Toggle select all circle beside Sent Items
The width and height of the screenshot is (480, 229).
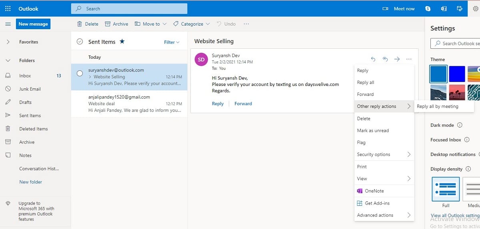coord(80,42)
